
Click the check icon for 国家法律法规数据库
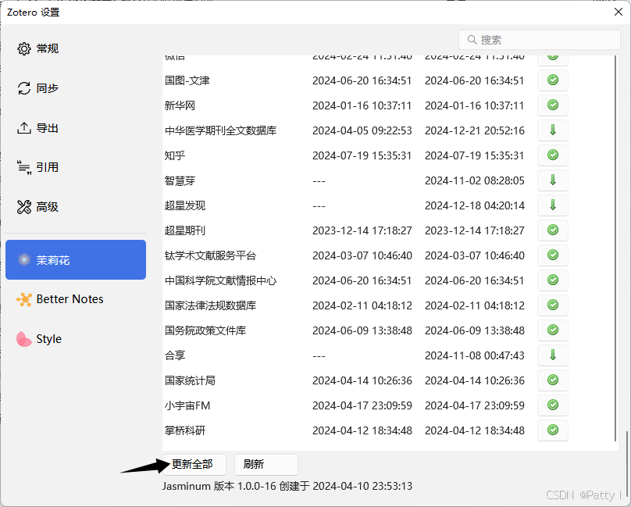553,305
